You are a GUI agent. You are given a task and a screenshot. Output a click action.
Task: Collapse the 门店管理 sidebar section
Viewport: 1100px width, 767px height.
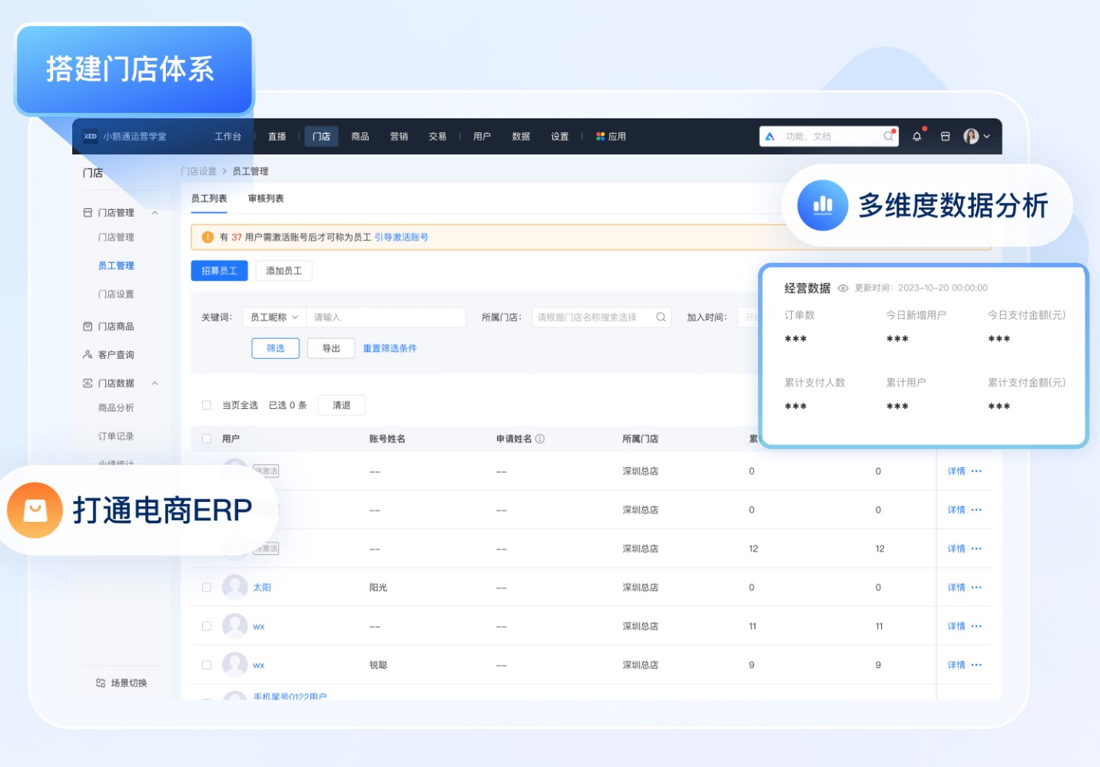(155, 213)
